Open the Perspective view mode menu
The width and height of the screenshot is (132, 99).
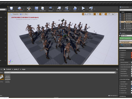point(15,14)
